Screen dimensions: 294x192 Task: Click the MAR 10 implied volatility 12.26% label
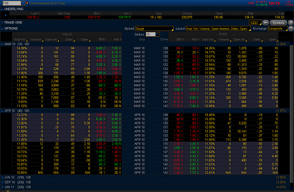pos(281,44)
